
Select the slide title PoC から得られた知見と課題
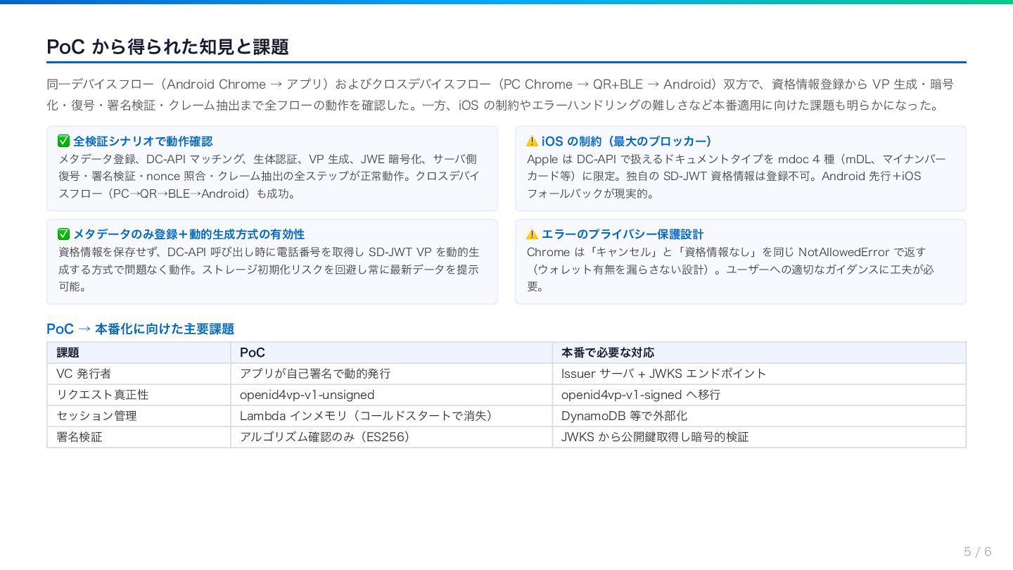167,46
